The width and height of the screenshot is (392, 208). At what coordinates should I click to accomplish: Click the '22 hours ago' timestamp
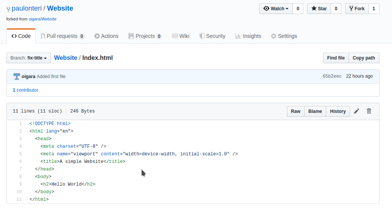359,76
